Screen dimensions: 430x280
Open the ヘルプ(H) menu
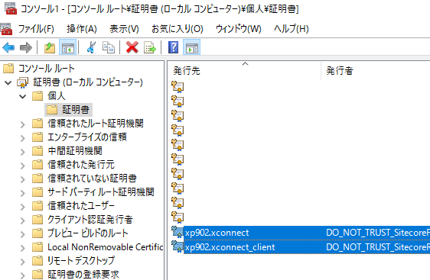point(292,29)
